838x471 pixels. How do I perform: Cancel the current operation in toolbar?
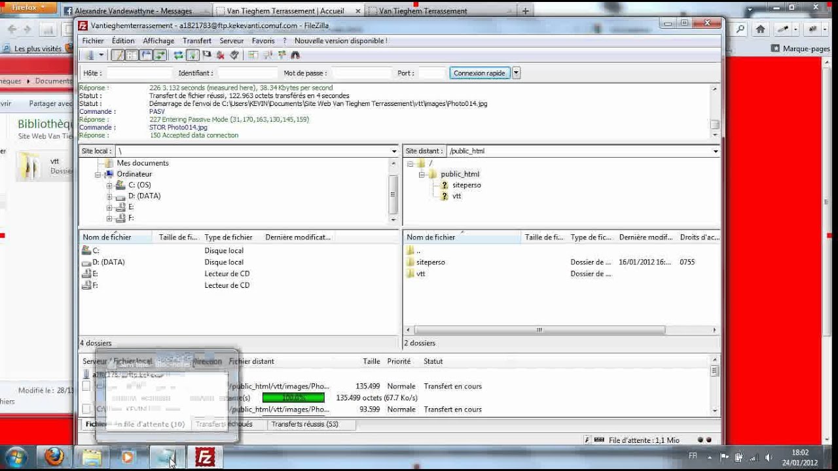point(206,56)
